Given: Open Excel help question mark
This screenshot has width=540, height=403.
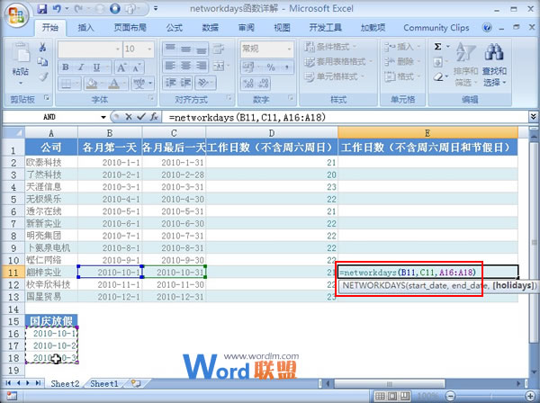Looking at the screenshot, I should [487, 28].
